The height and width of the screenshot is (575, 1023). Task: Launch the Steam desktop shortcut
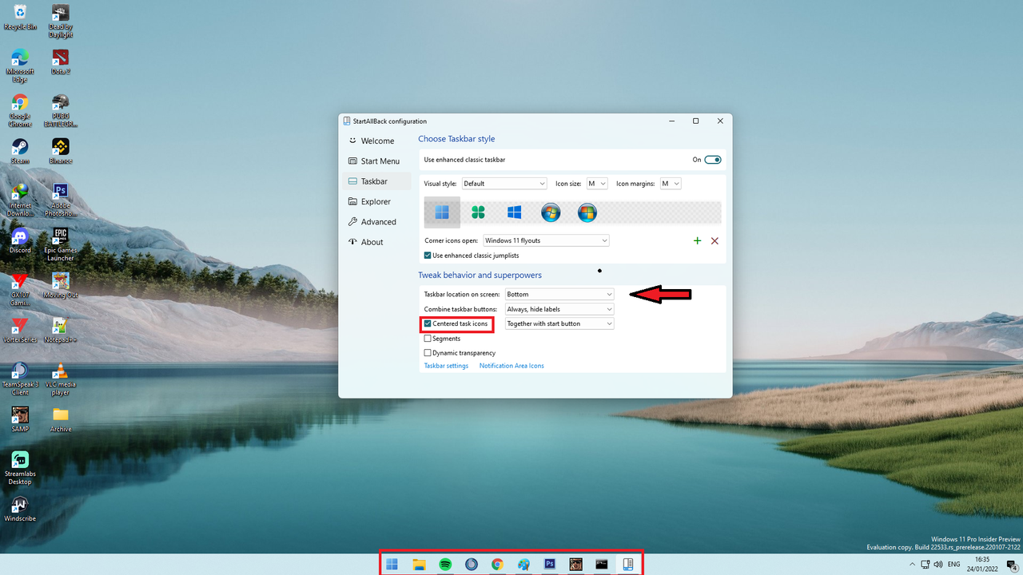point(20,151)
